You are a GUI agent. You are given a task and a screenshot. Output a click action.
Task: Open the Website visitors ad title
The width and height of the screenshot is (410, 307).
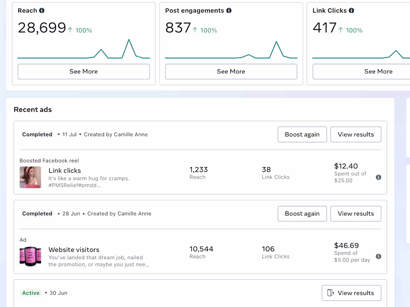74,250
